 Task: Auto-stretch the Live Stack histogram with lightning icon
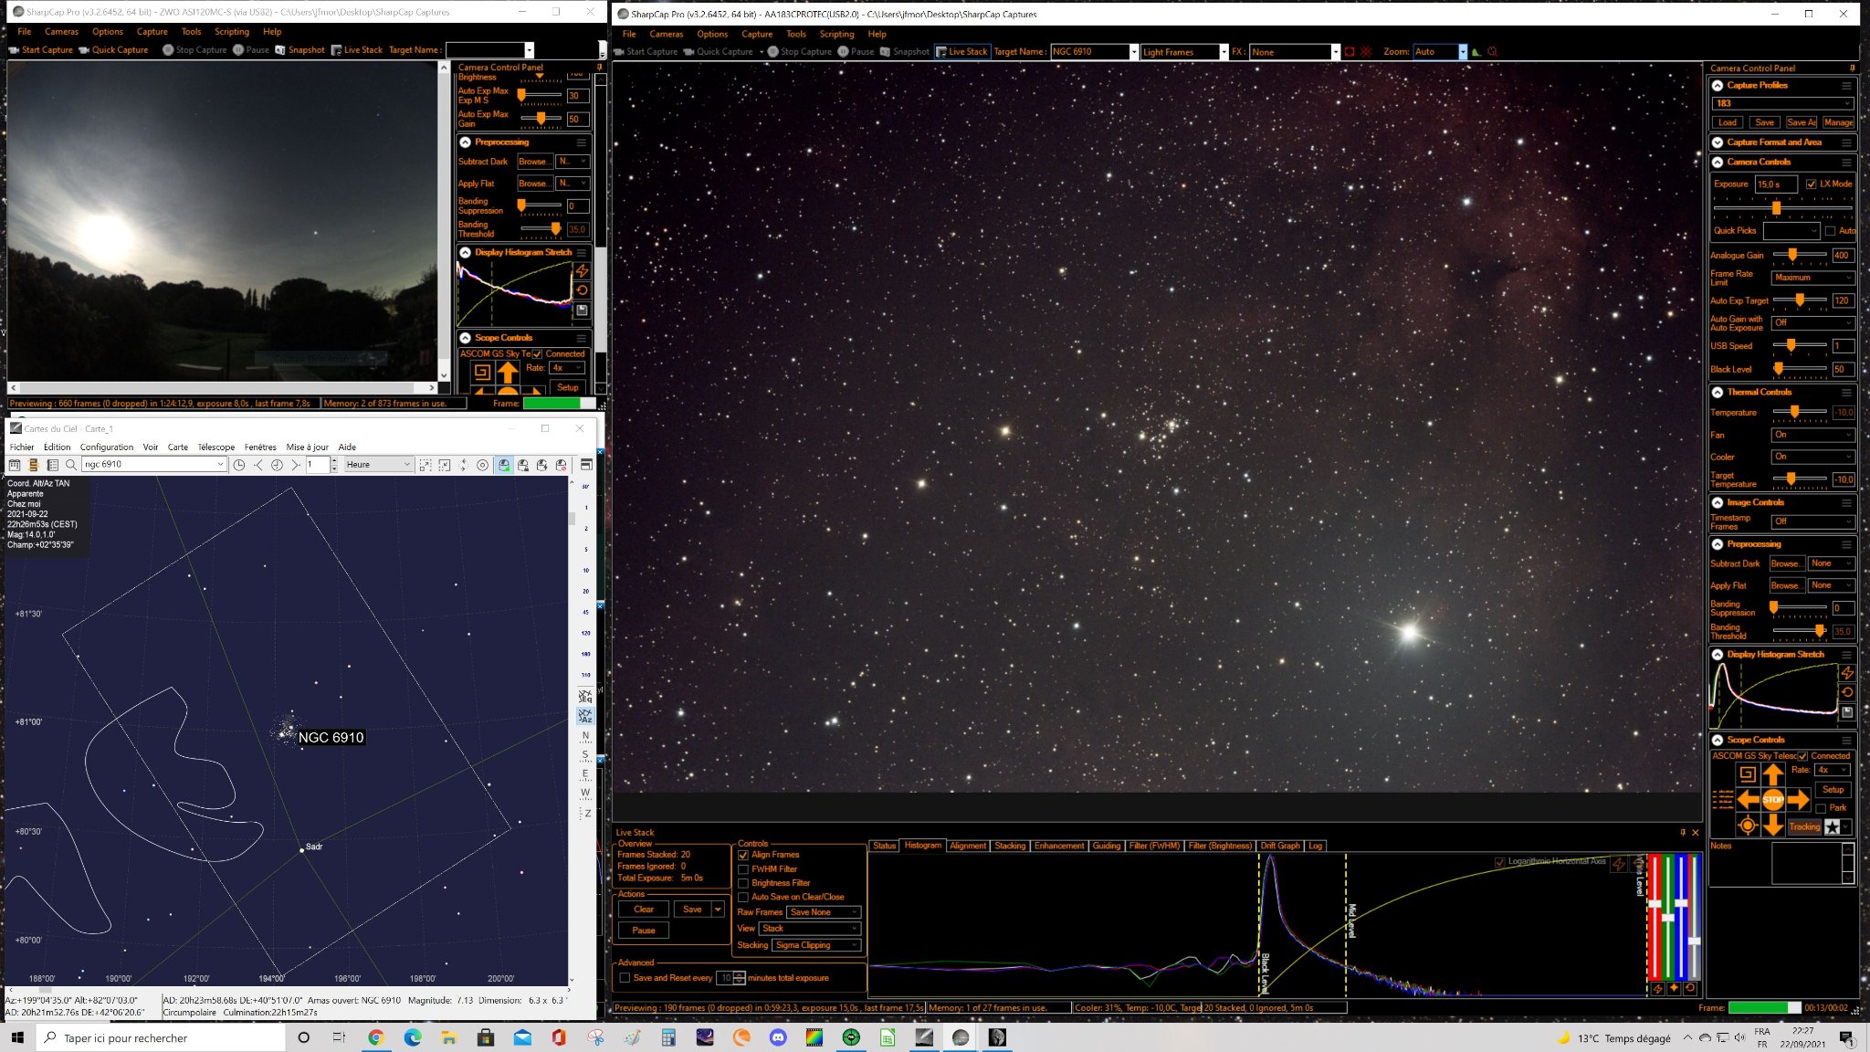click(x=1619, y=863)
